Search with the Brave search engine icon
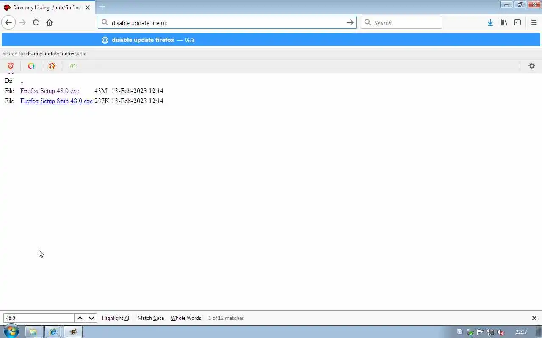This screenshot has width=542, height=338. (x=11, y=66)
